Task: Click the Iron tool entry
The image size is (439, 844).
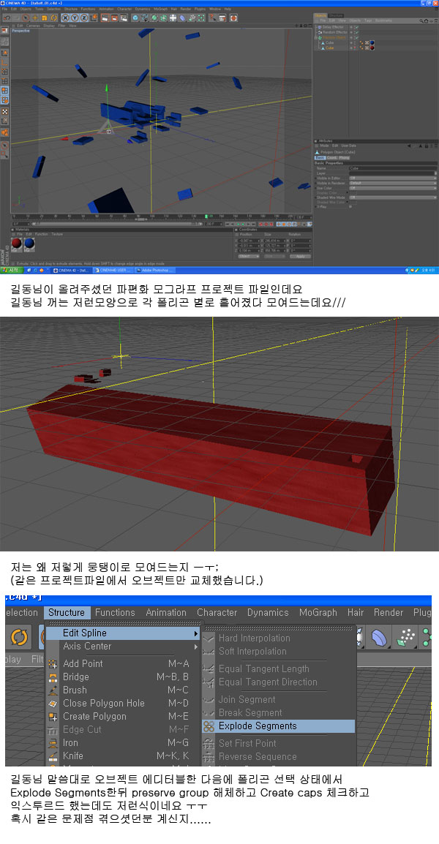Action: tap(122, 743)
